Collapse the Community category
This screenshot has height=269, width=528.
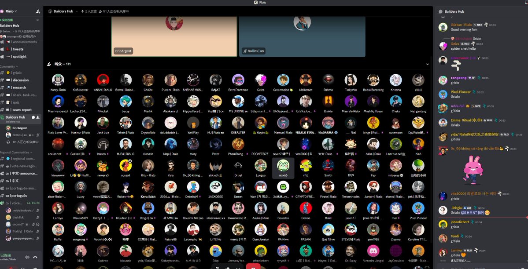tap(9, 66)
